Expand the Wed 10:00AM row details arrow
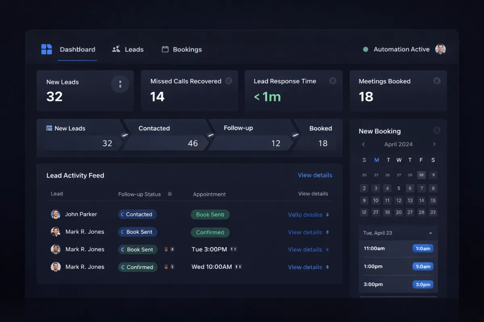Screen dimensions: 484x322 [x=327, y=267]
